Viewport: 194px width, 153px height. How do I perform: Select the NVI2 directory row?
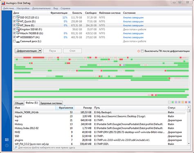pos(99,132)
